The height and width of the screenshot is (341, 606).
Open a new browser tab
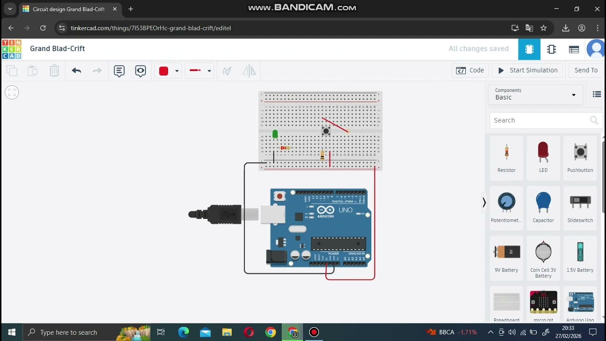[x=131, y=9]
